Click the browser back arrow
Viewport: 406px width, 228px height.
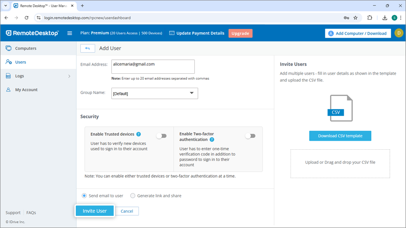pos(6,18)
